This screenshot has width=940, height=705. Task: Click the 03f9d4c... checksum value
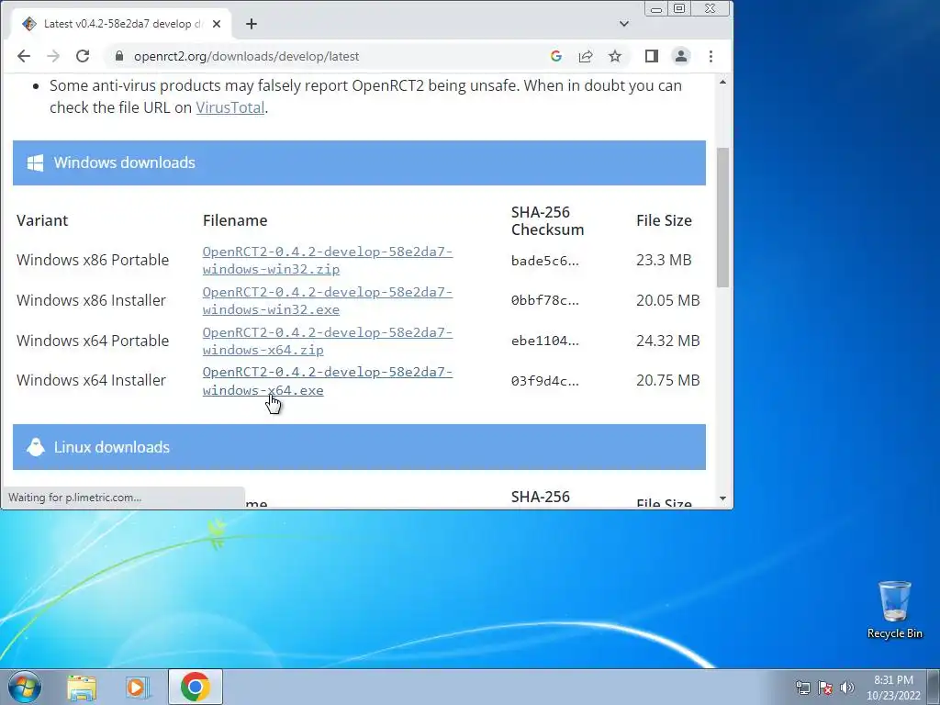pyautogui.click(x=545, y=381)
